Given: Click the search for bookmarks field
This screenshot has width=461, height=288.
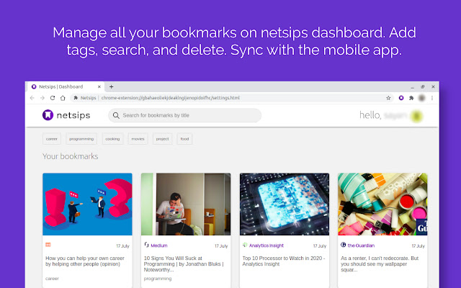Looking at the screenshot, I should coord(187,115).
